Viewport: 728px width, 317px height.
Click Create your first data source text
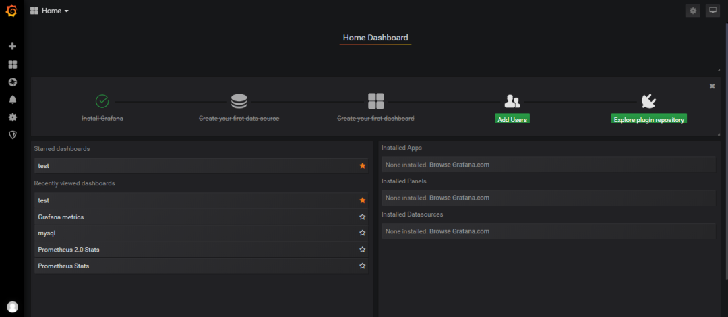pyautogui.click(x=239, y=119)
